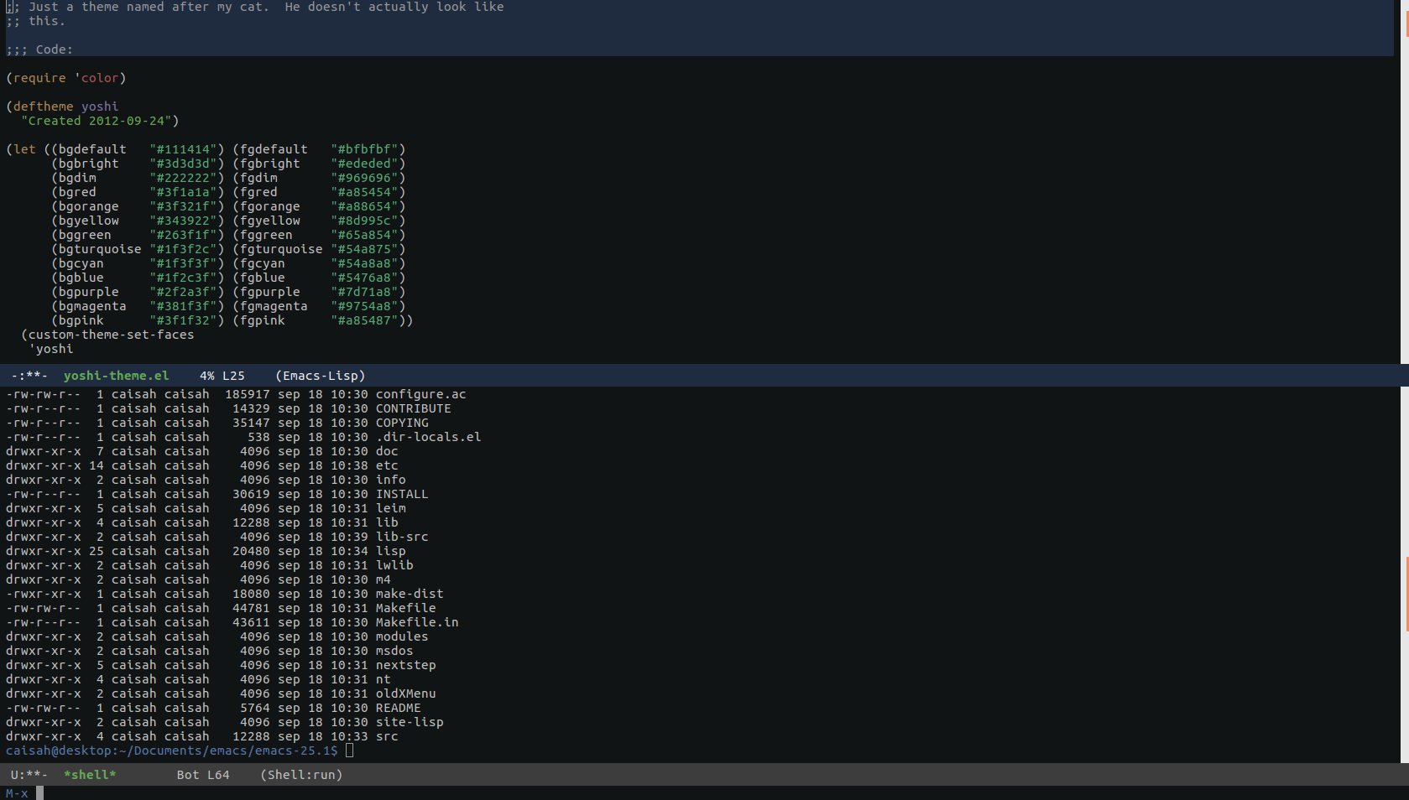Click the COPYING file name
The height and width of the screenshot is (800, 1409).
pyautogui.click(x=402, y=423)
